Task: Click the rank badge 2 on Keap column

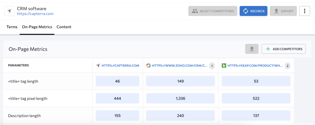Action: tap(288, 66)
